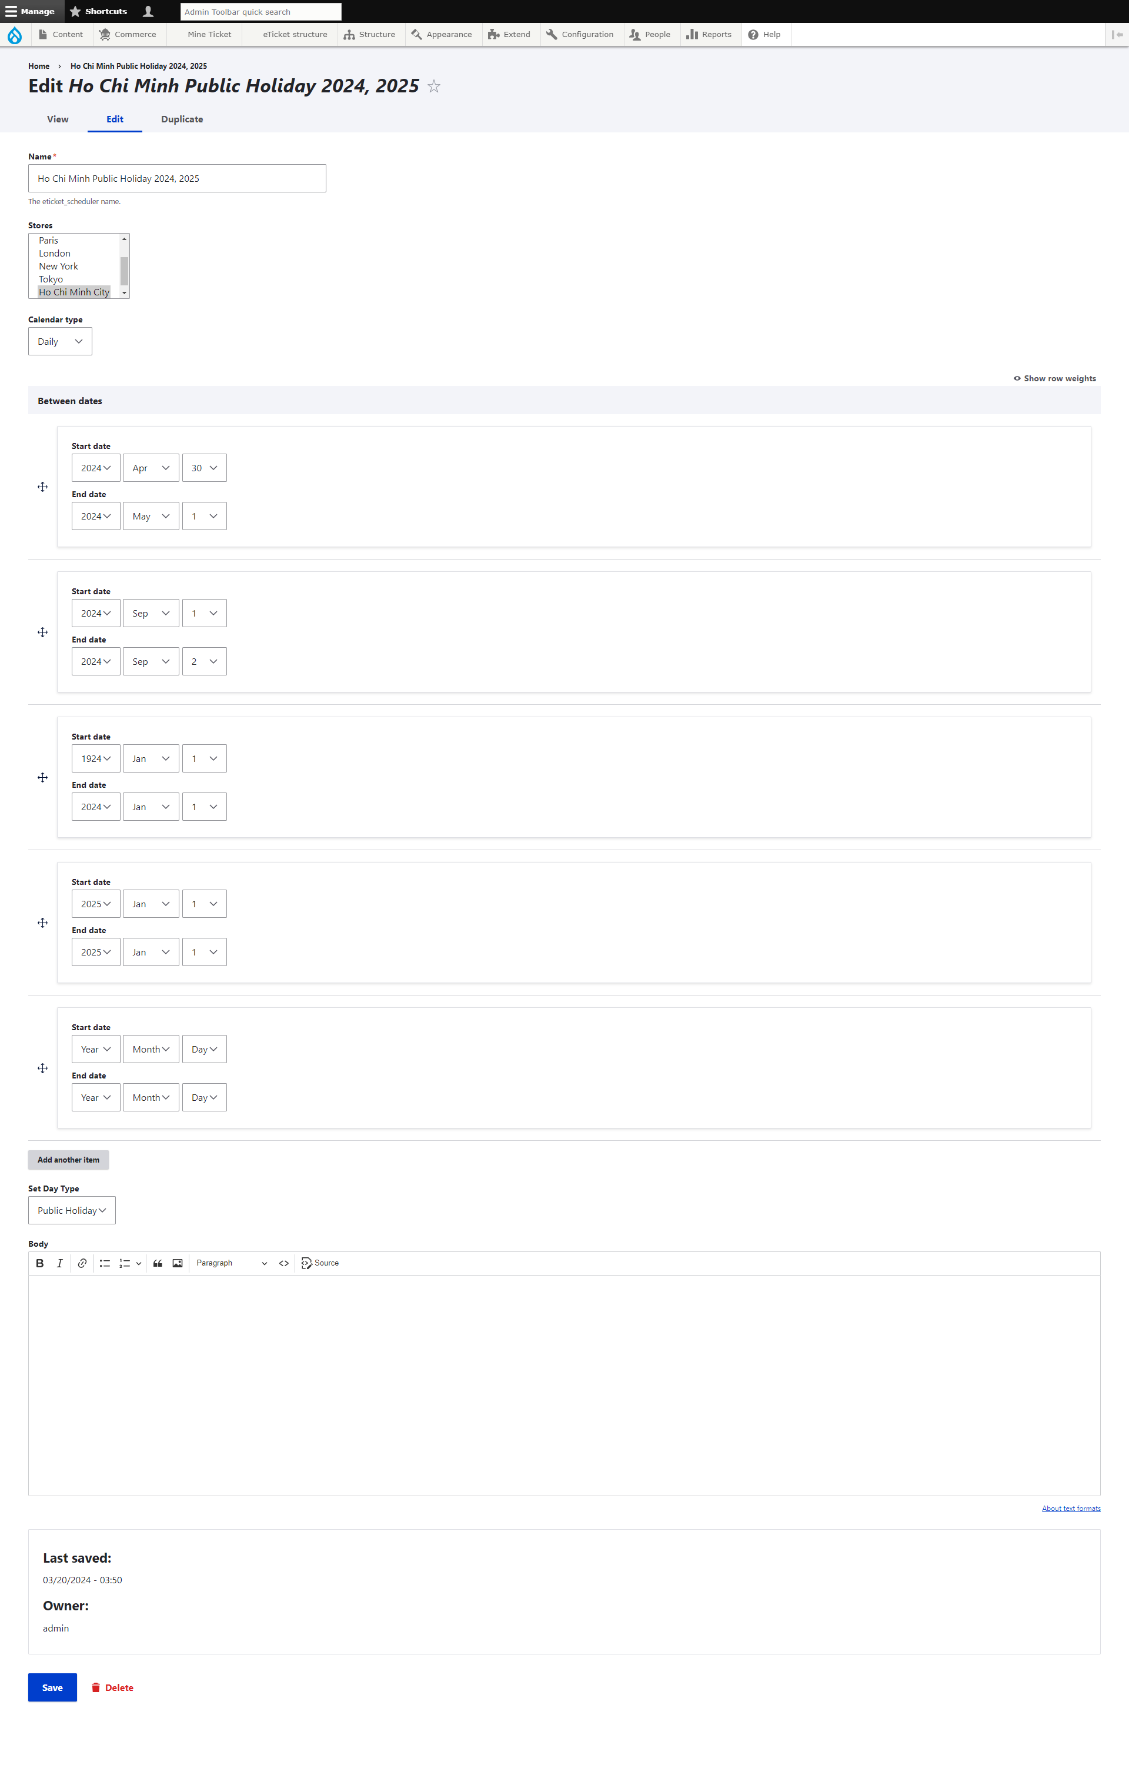The width and height of the screenshot is (1129, 1768).
Task: Expand the Calendar type dropdown
Action: pyautogui.click(x=59, y=341)
